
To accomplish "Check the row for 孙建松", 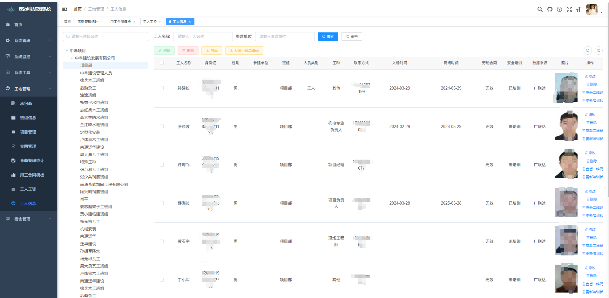I will (162, 88).
